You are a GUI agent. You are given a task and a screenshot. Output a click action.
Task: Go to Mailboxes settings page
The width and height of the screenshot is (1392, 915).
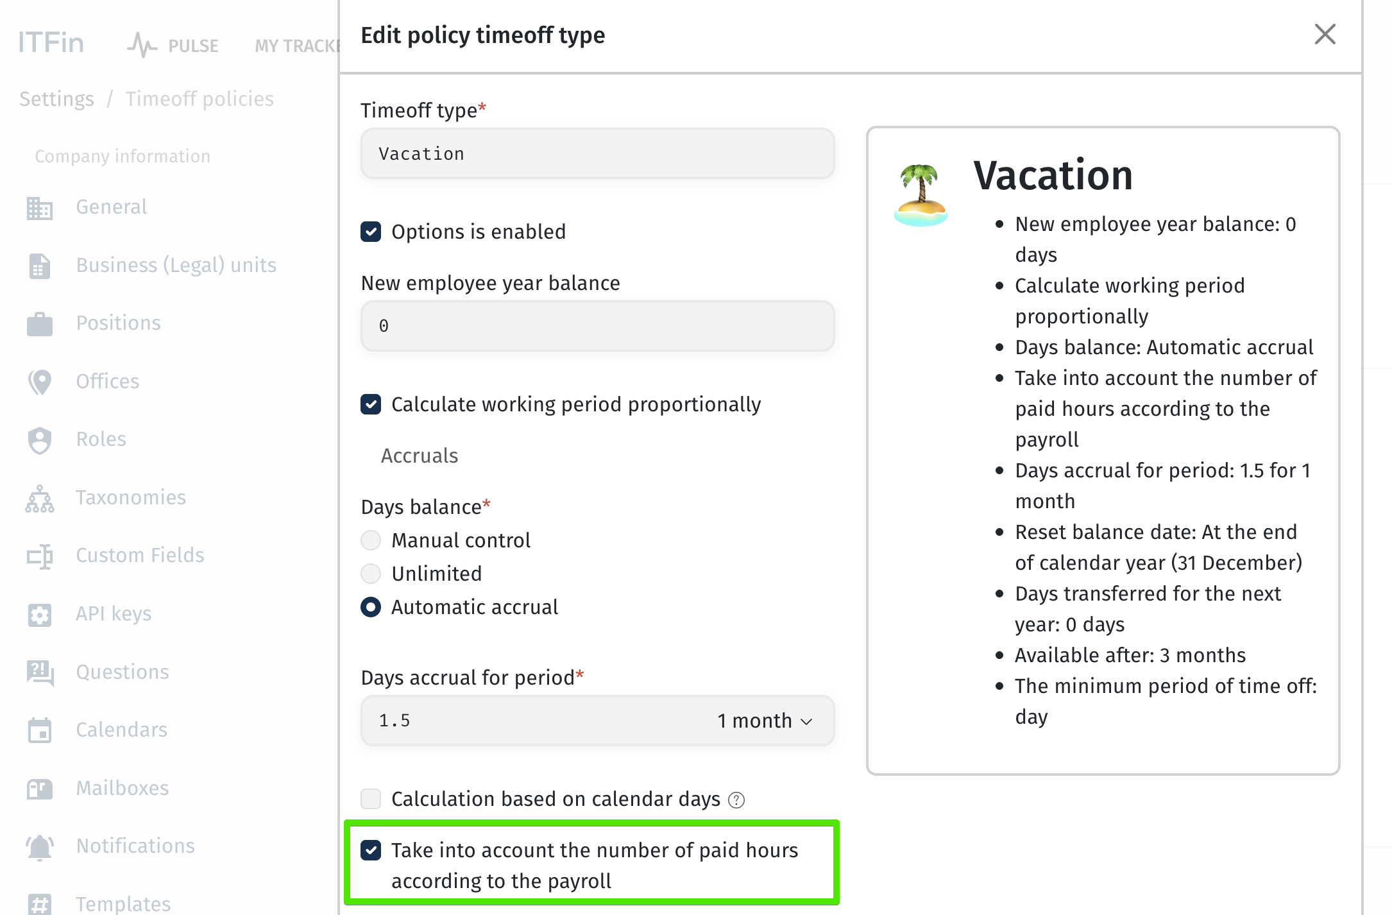tap(123, 788)
